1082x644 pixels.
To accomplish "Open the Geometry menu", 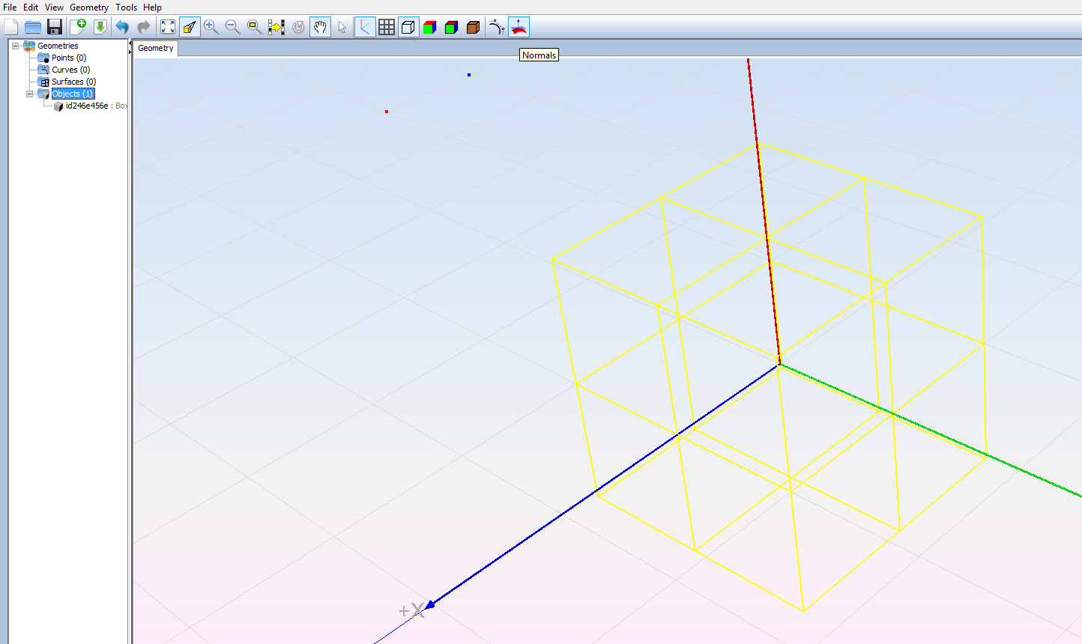I will click(89, 7).
